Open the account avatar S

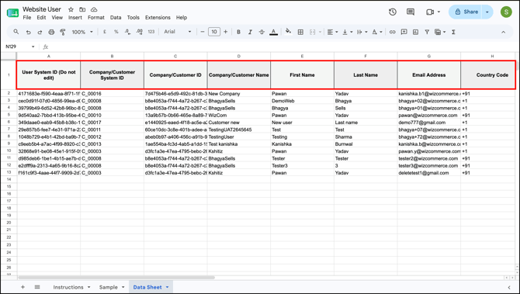coord(506,12)
